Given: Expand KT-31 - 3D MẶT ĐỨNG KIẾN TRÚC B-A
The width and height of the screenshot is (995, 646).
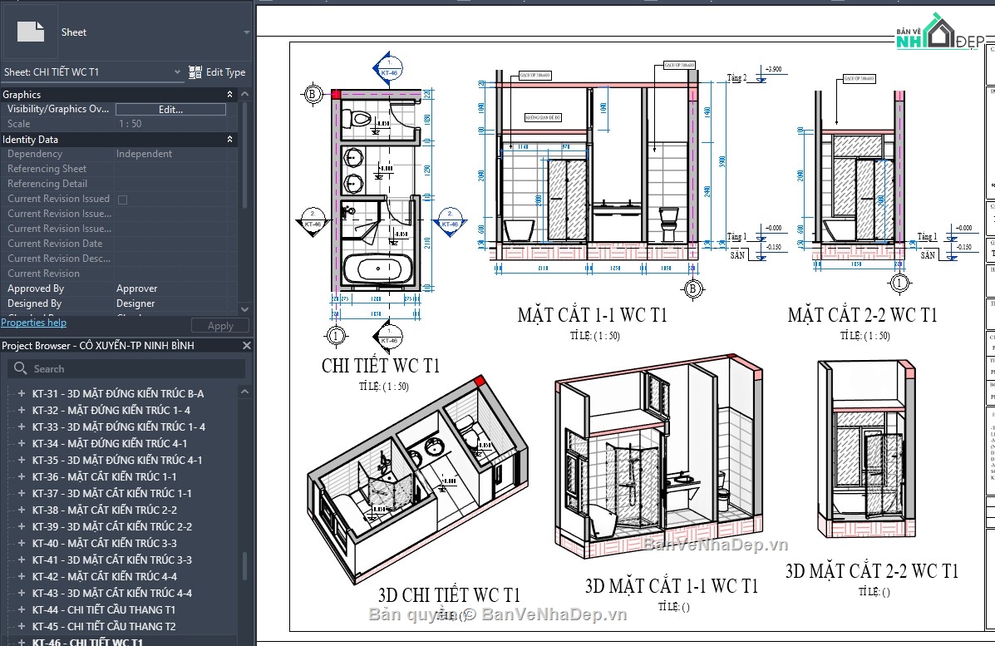Looking at the screenshot, I should click(21, 393).
